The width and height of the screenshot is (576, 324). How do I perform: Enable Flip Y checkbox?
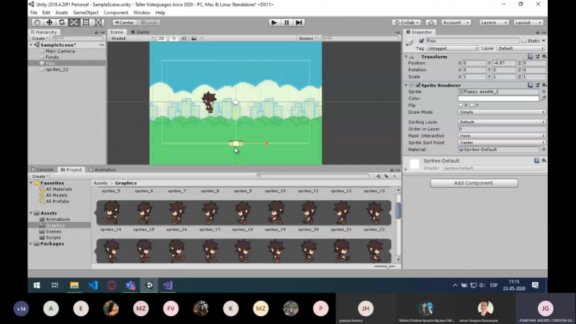(x=472, y=105)
